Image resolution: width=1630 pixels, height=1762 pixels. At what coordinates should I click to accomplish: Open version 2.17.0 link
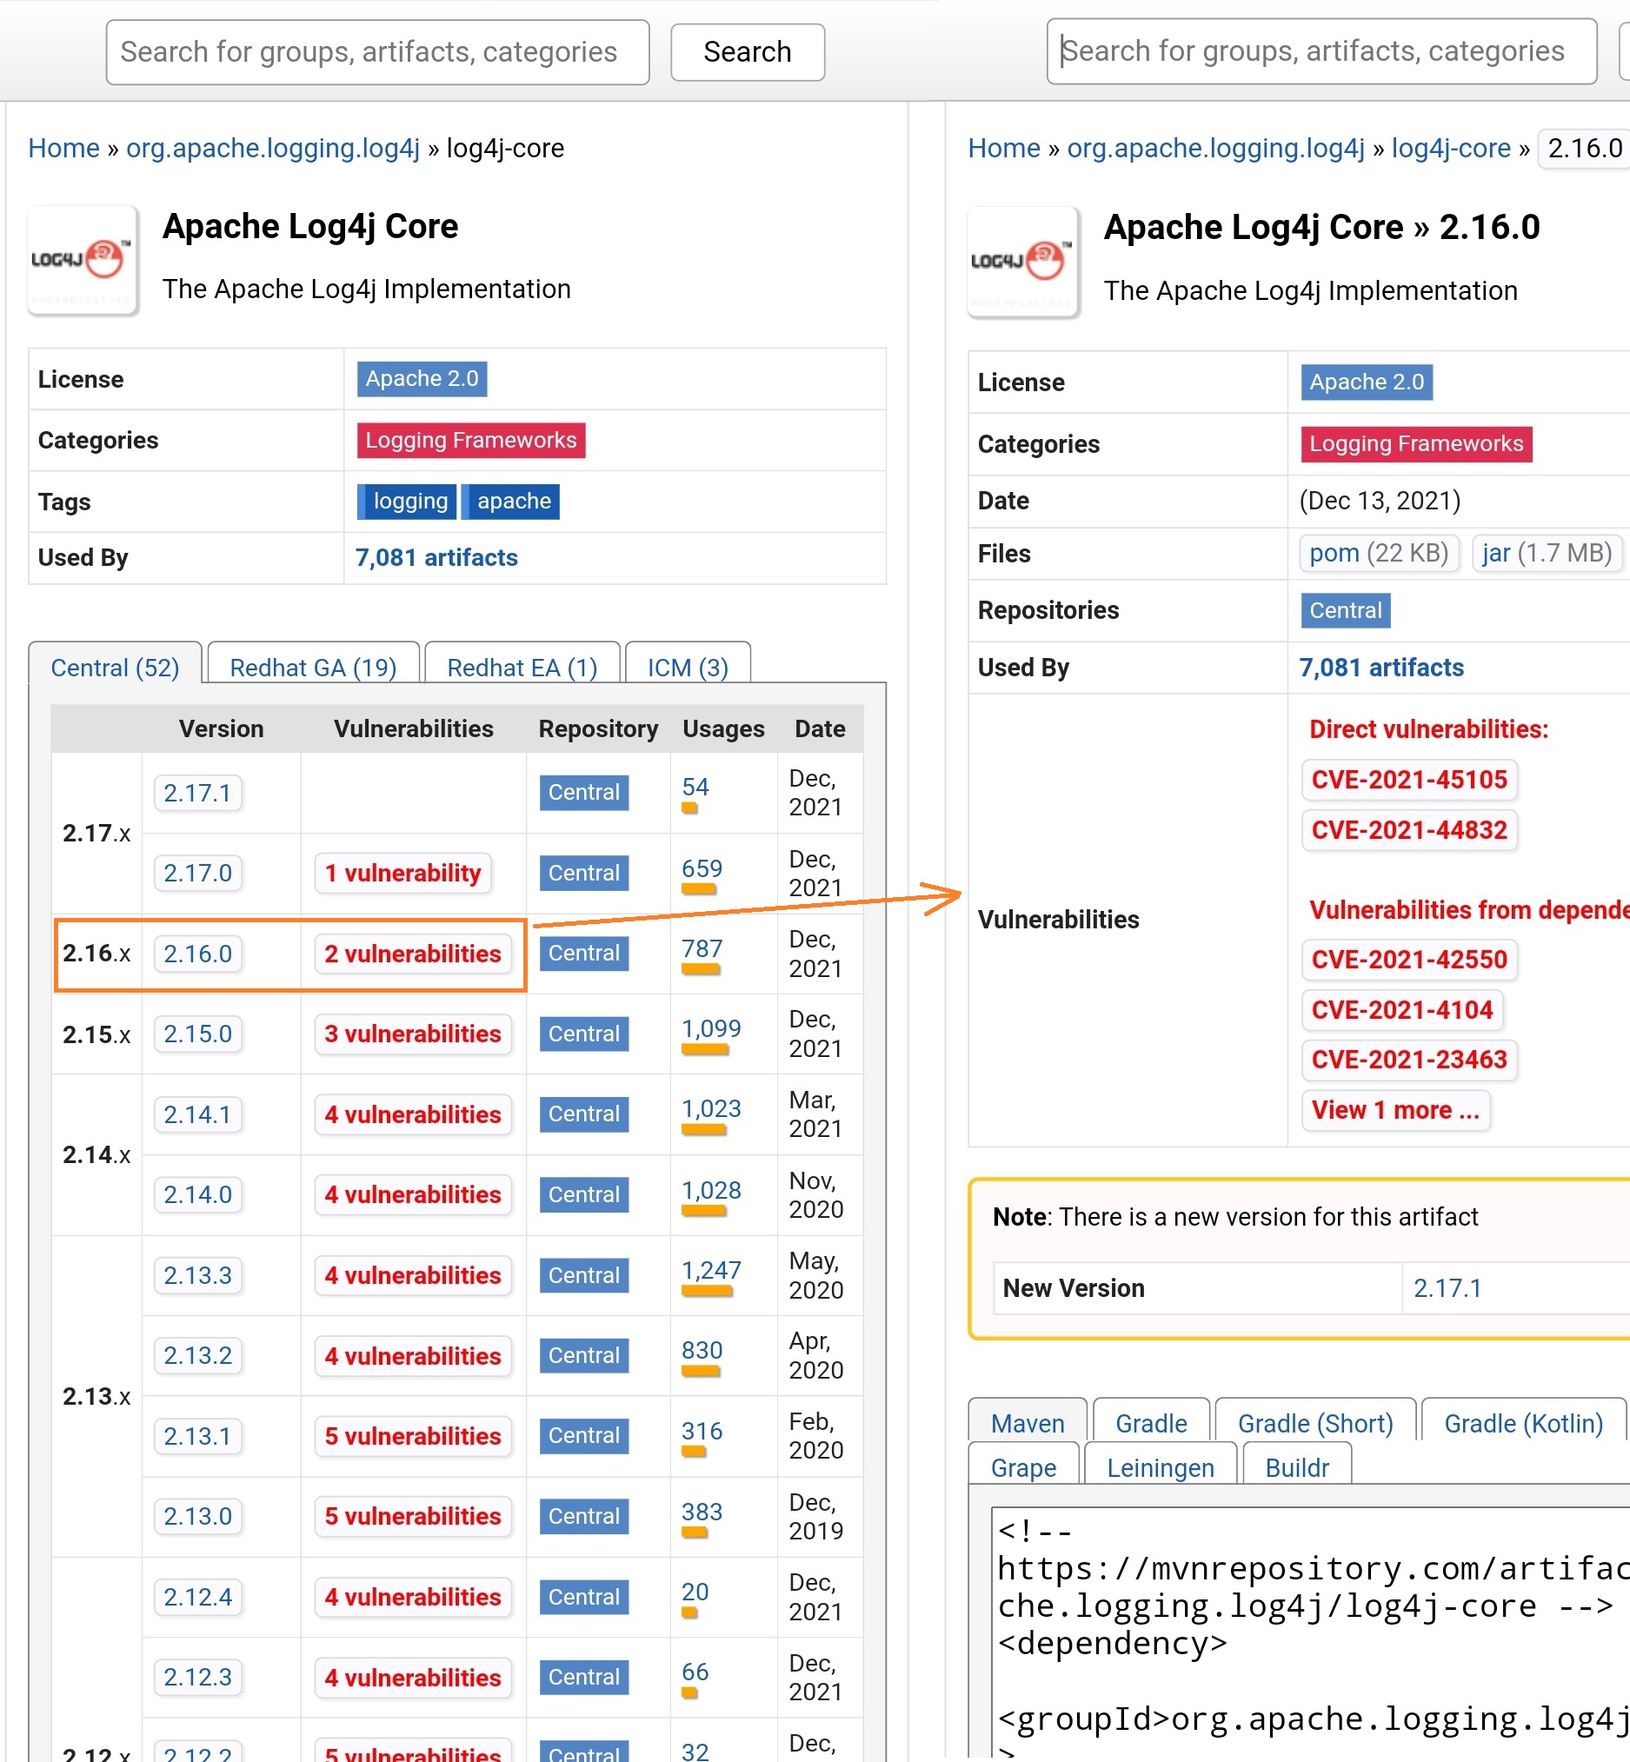pos(197,873)
